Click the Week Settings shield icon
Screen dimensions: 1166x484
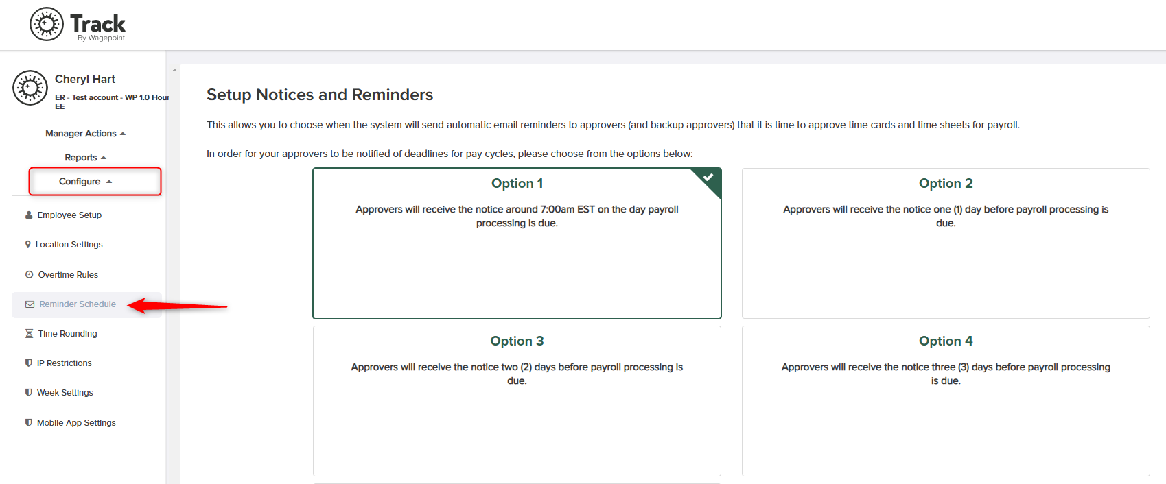coord(28,393)
